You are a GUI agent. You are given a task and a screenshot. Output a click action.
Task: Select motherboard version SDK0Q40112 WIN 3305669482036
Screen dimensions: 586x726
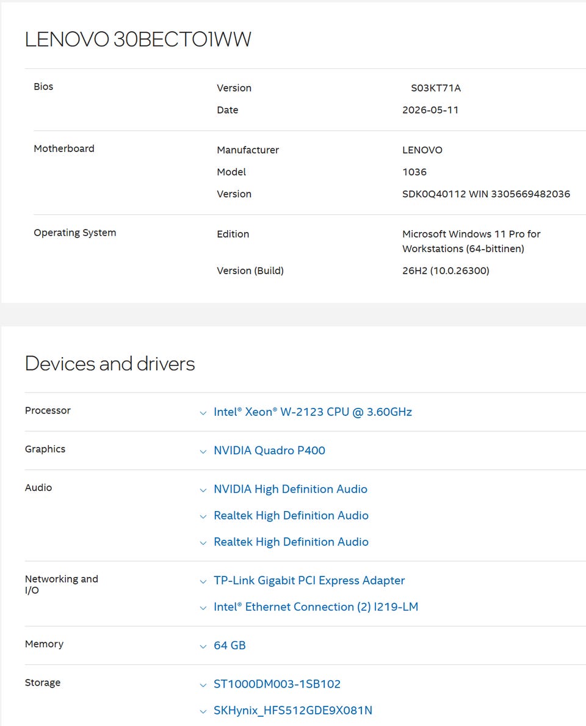point(486,194)
